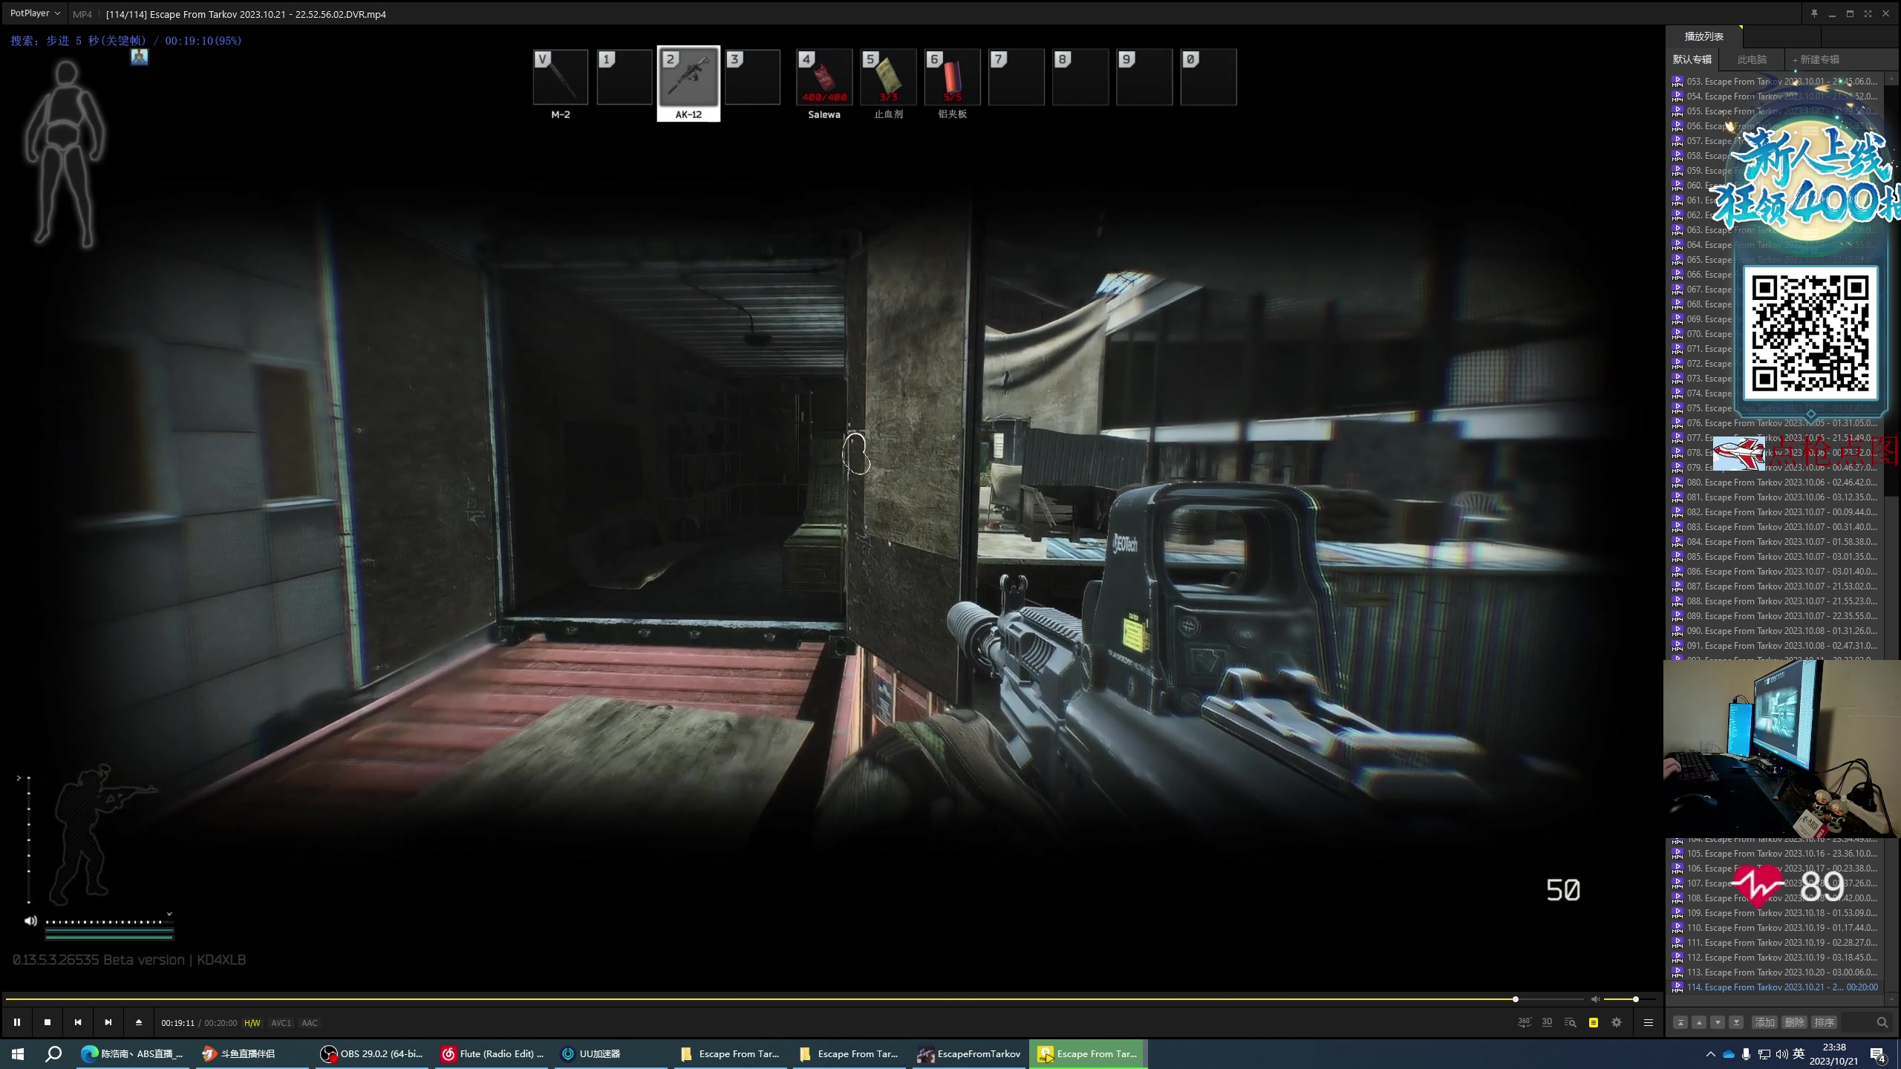Move selected playlist item to top
1901x1069 pixels.
point(1680,1022)
